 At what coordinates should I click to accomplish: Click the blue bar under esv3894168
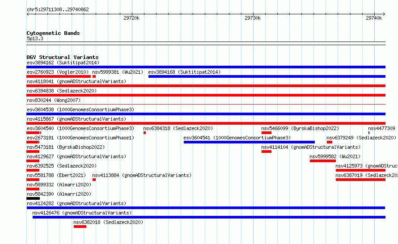tap(267, 76)
